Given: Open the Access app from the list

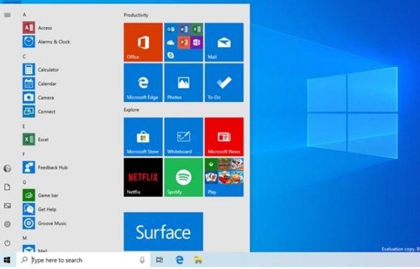Looking at the screenshot, I should click(x=37, y=28).
